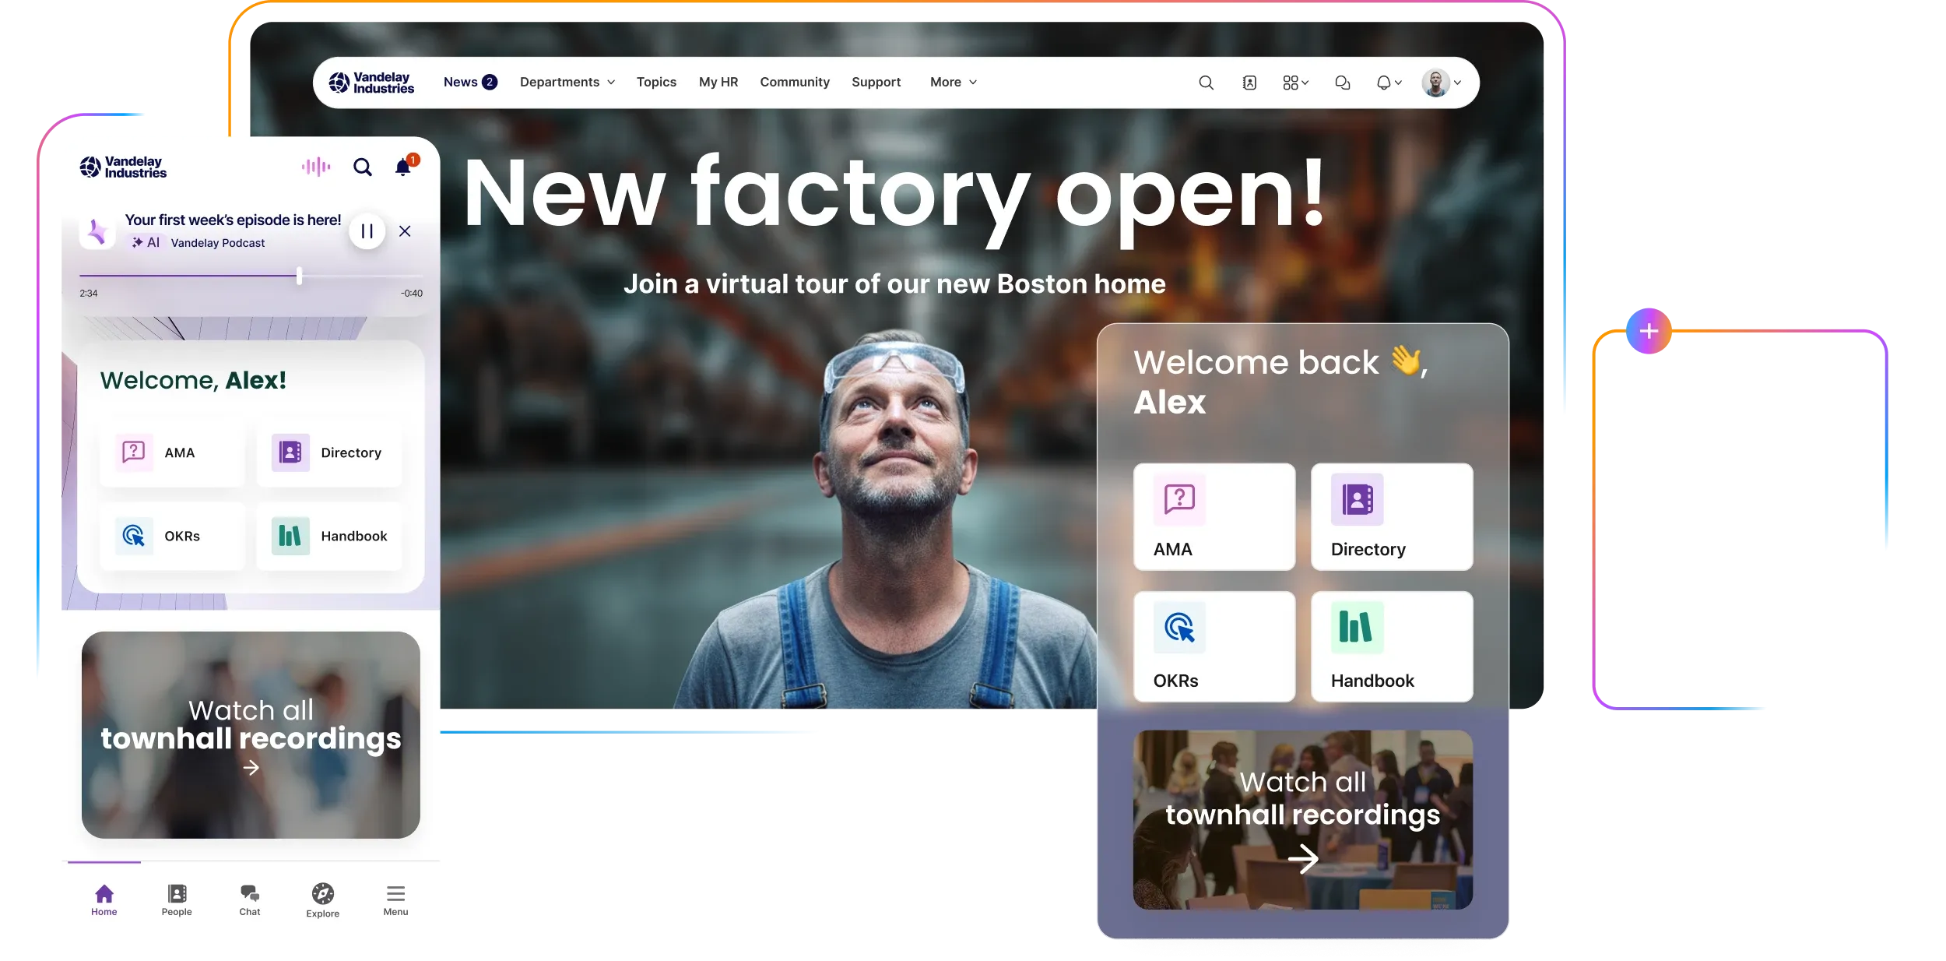Click the search magnifier in the desktop navigation

(x=1207, y=82)
